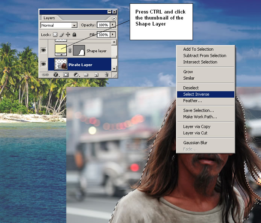Viewport: 261px width, 223px height.
Task: Create a new layer with the page icon
Action: 96,75
